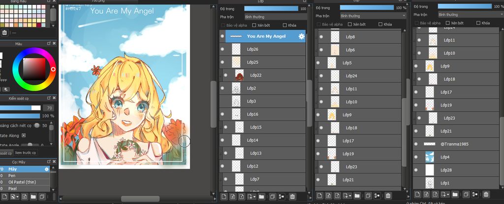This screenshot has width=504, height=204.
Task: Create a new brush in the brush panel
Action: [x=4, y=196]
